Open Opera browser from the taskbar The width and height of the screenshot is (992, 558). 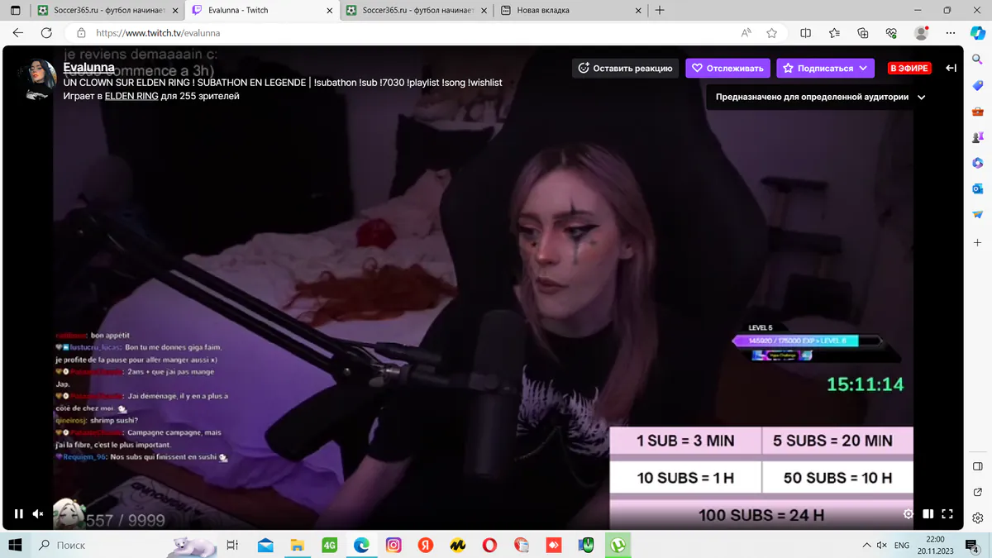pos(490,545)
